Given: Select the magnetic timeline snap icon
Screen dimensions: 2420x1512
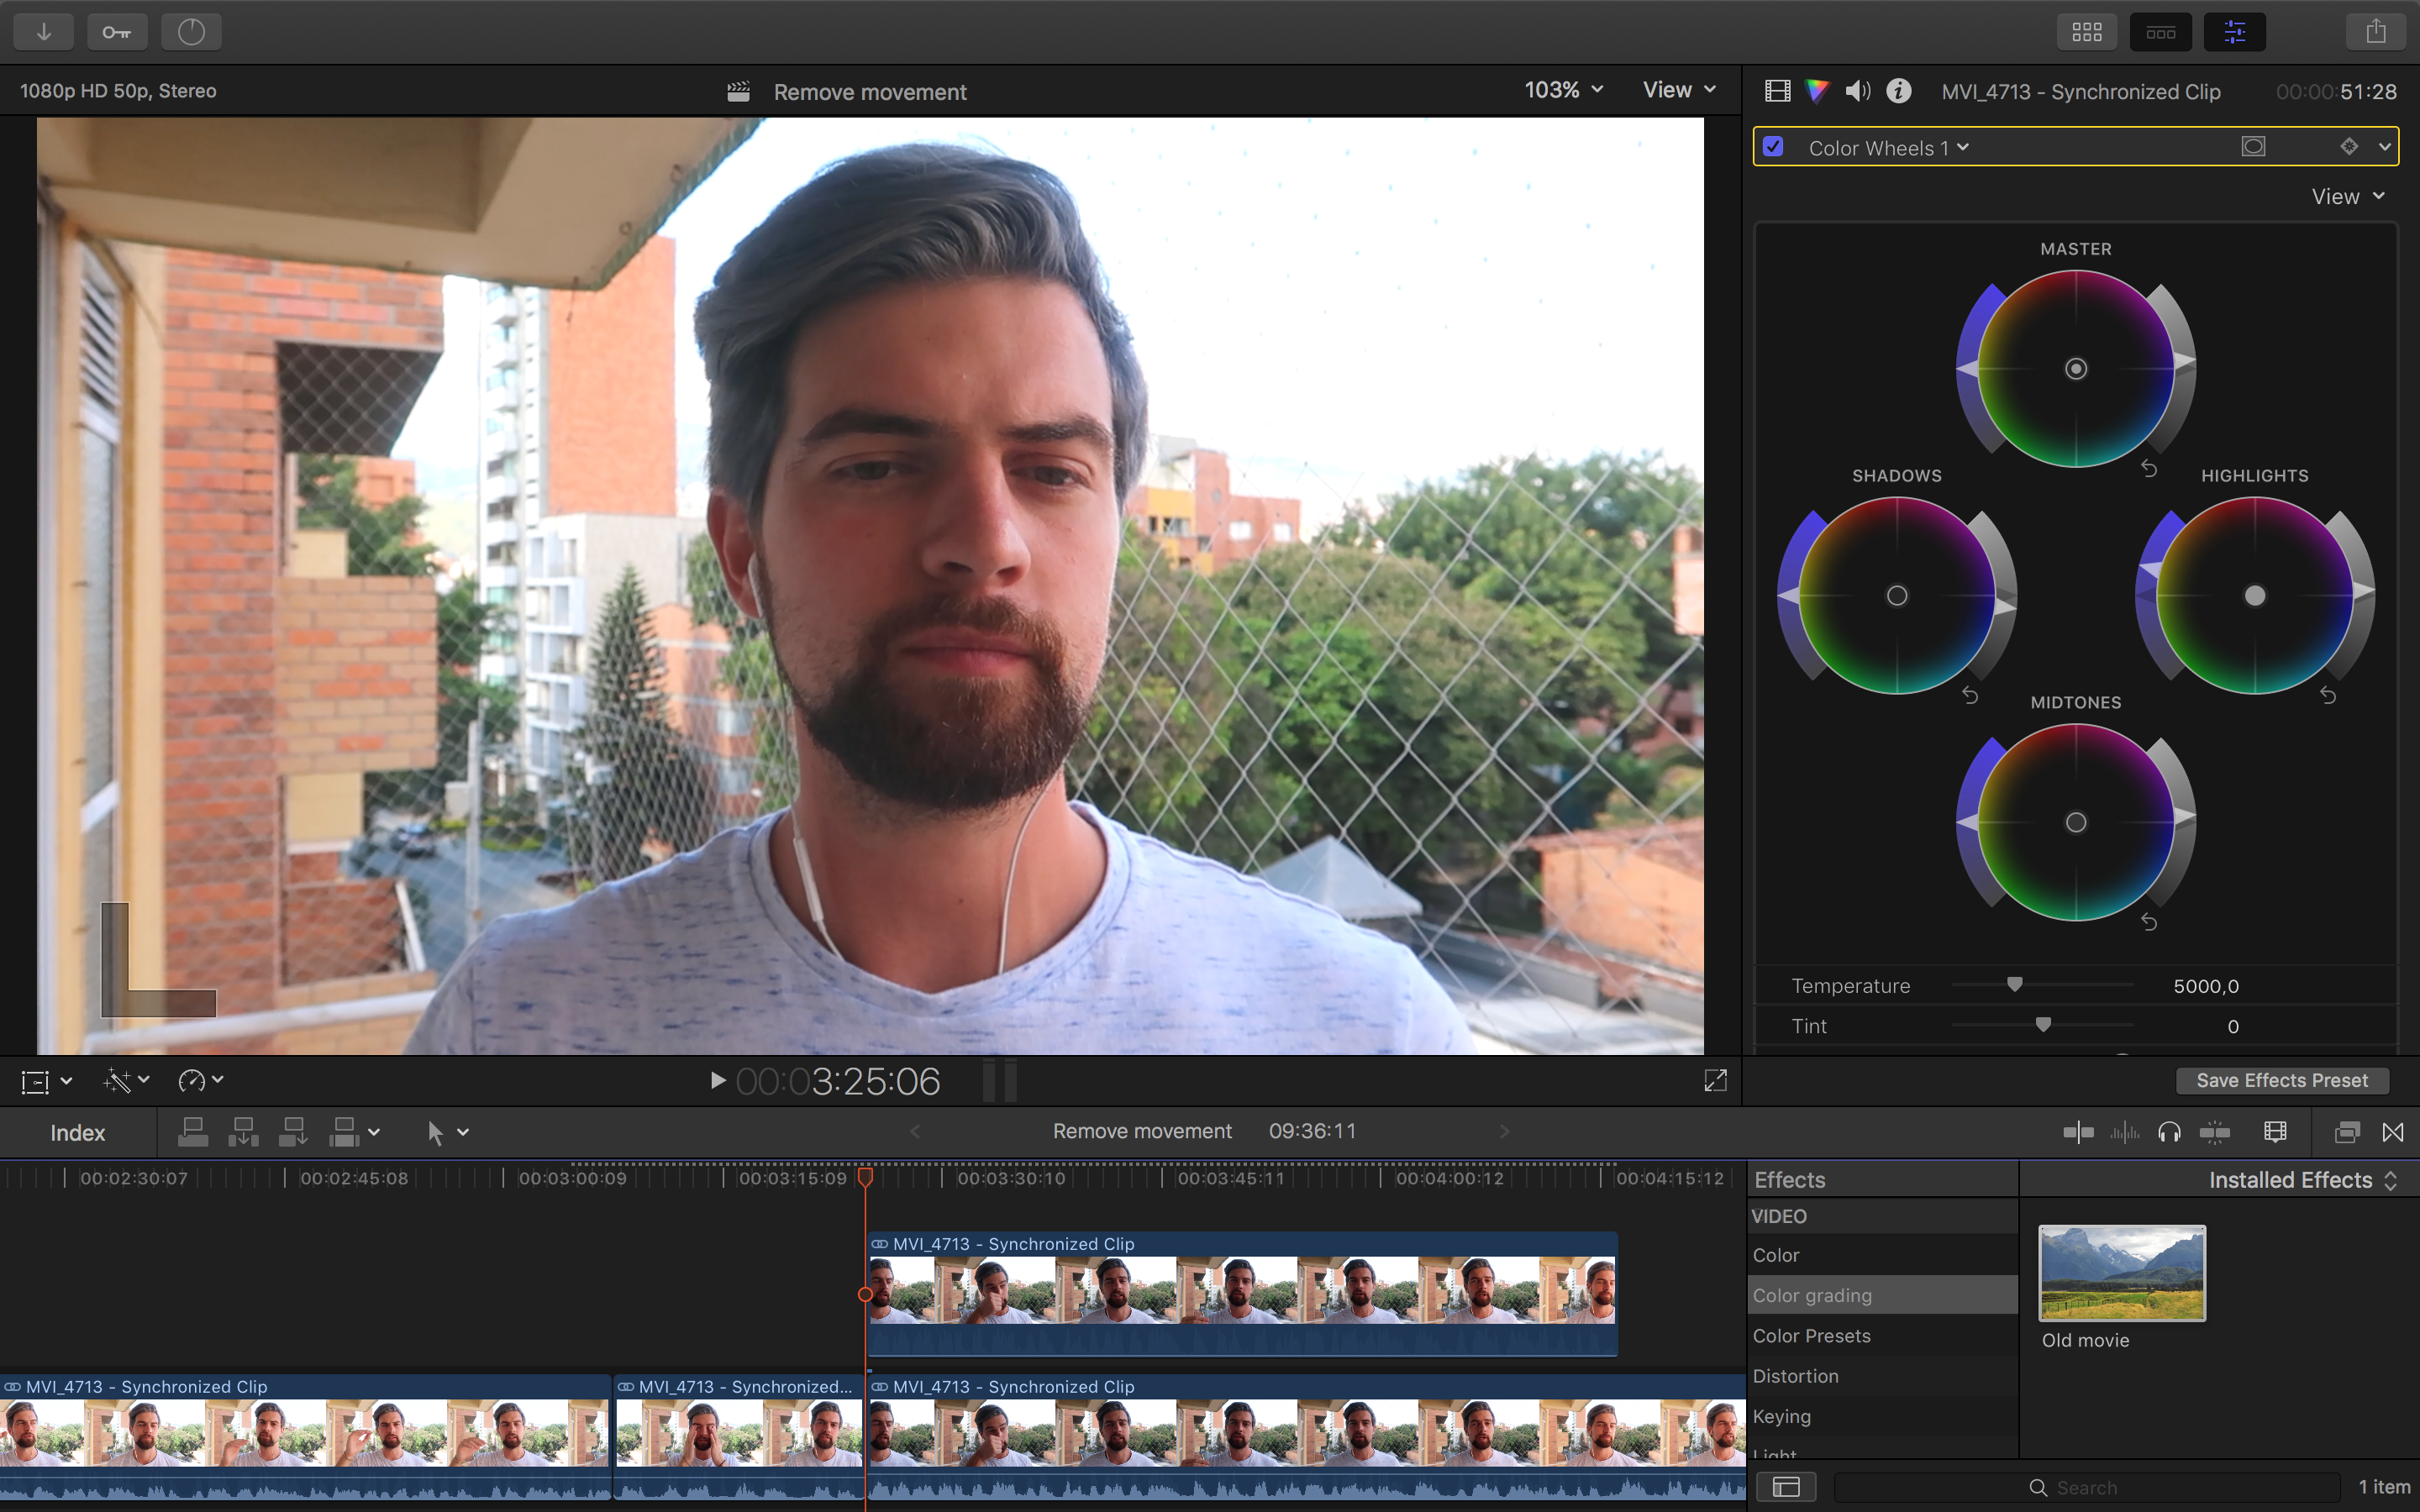Looking at the screenshot, I should coord(2216,1132).
